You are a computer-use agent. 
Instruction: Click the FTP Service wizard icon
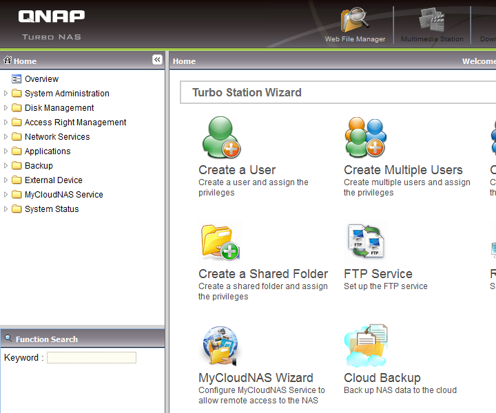[365, 242]
